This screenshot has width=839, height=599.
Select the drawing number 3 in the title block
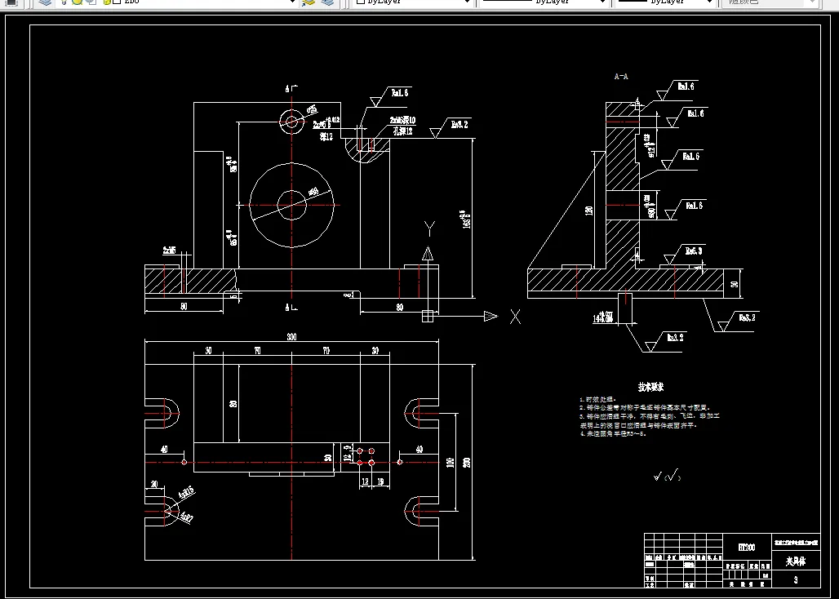[x=796, y=579]
